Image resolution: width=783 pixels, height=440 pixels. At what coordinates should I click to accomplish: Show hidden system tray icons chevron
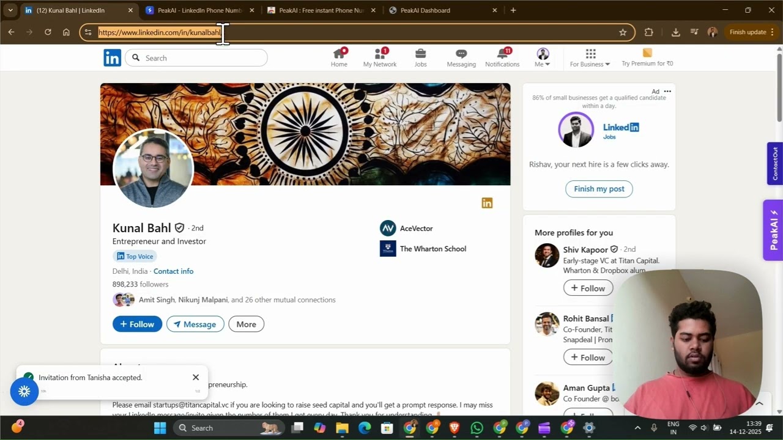[x=637, y=428]
